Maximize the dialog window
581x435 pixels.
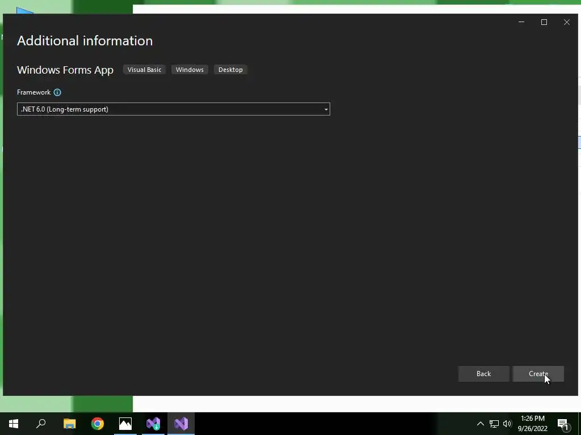pos(544,22)
